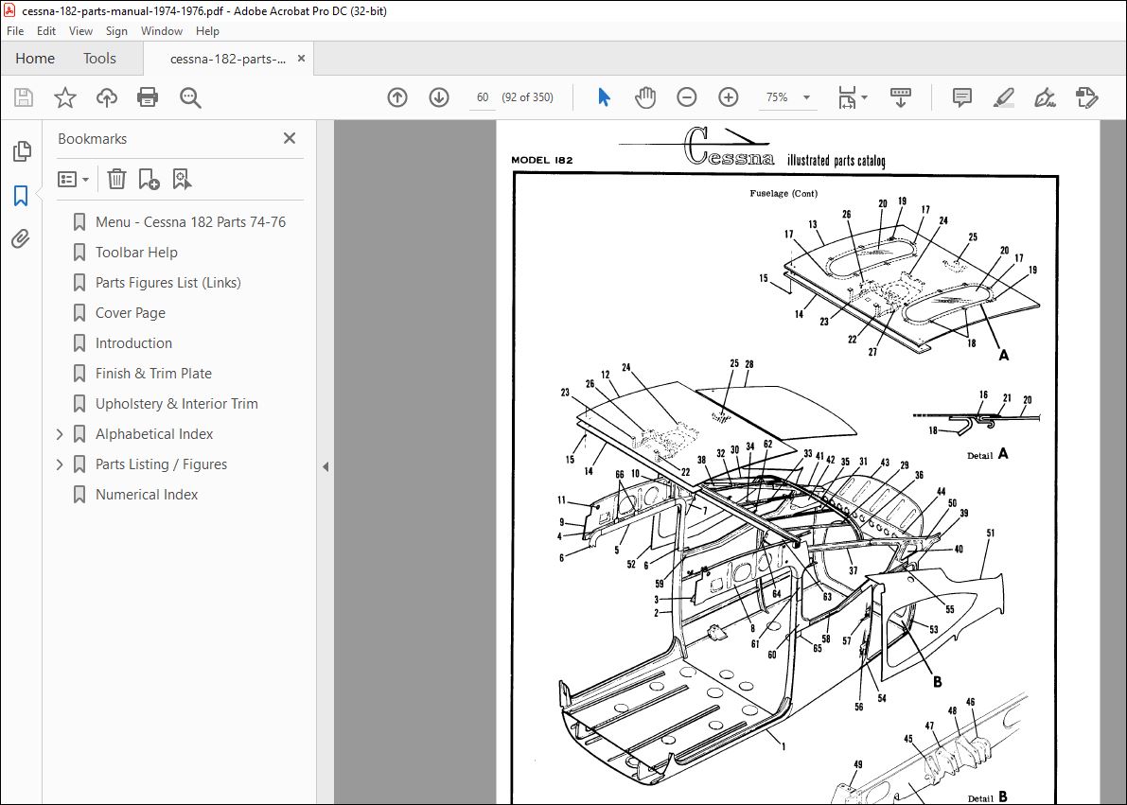1127x805 pixels.
Task: Delete selected bookmark with trash icon
Action: pyautogui.click(x=116, y=179)
